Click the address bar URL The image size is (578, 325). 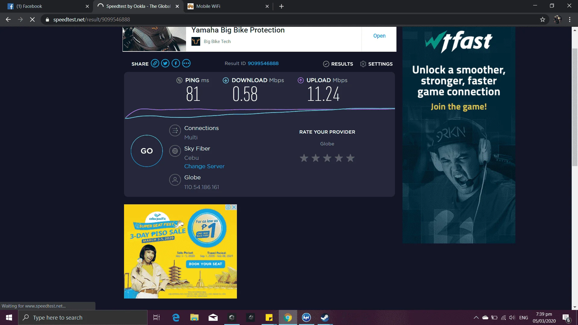click(x=92, y=20)
